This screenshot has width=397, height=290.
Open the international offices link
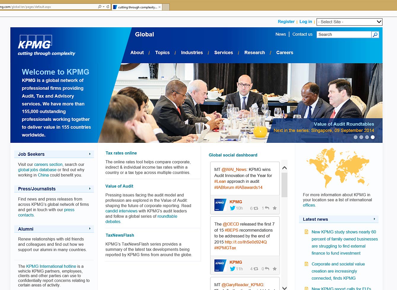[309, 205]
